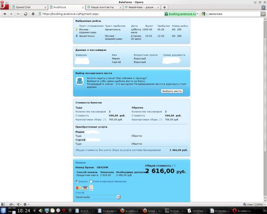The height and width of the screenshot is (214, 267).
Task: Click the MasterCard payment logo
Action: tap(78, 188)
